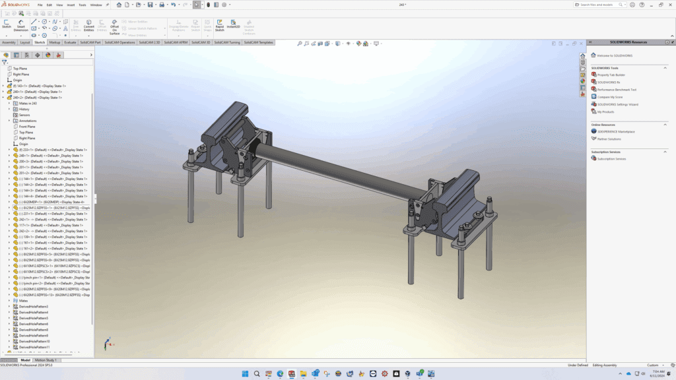Click the Subscription Services link
Viewport: 676px width, 380px height.
click(x=611, y=159)
